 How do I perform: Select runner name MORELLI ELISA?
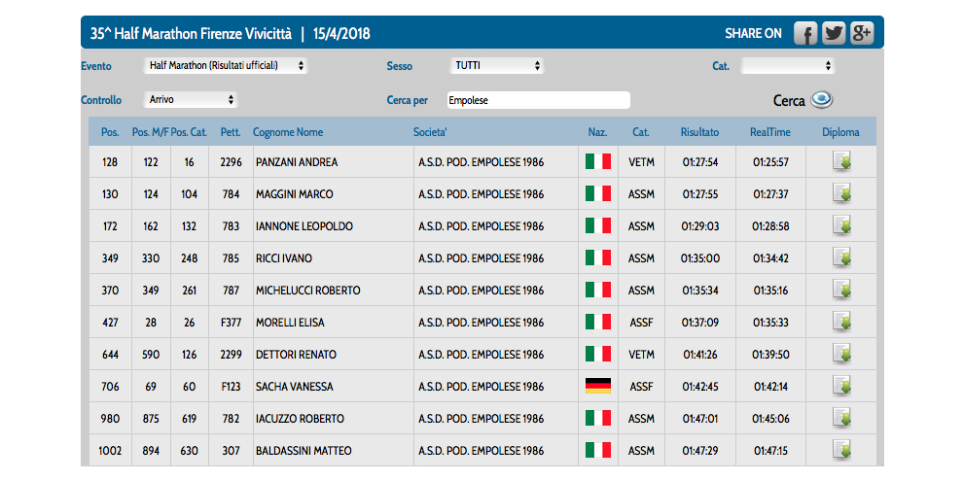click(290, 323)
